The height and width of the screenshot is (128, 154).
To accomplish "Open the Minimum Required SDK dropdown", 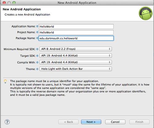I will [x=75, y=49].
